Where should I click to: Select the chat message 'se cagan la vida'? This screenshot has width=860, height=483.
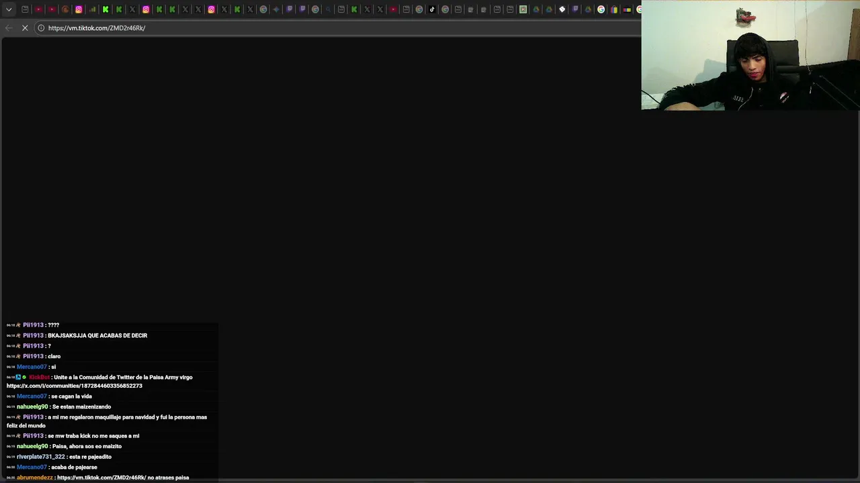(x=71, y=396)
